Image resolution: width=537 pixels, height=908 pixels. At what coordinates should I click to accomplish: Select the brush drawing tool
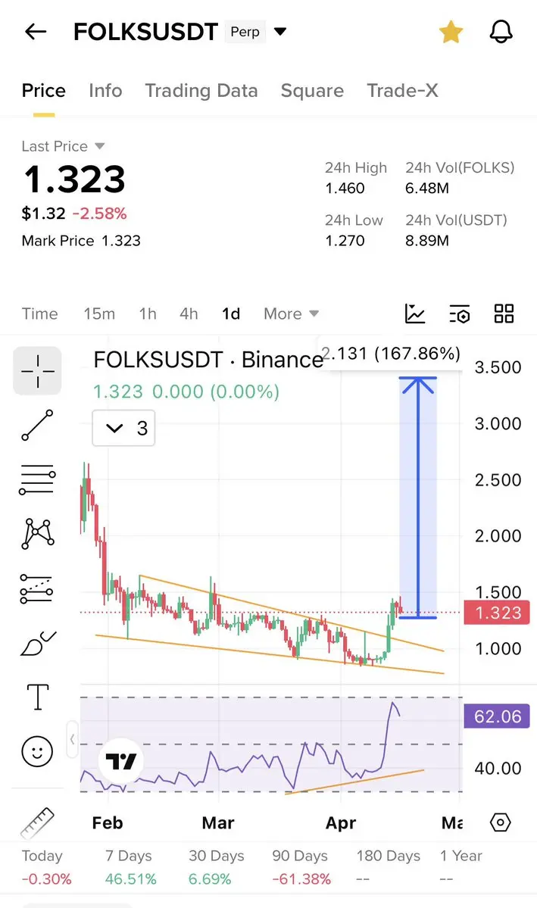(x=38, y=644)
